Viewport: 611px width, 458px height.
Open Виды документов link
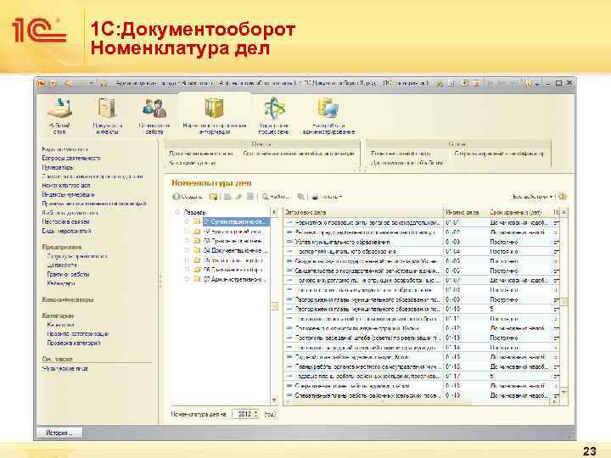click(64, 149)
